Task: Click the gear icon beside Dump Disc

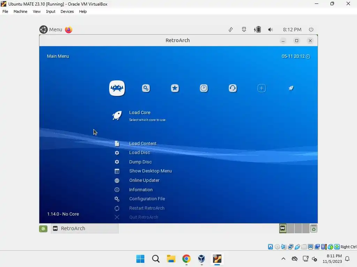Action: [117, 162]
